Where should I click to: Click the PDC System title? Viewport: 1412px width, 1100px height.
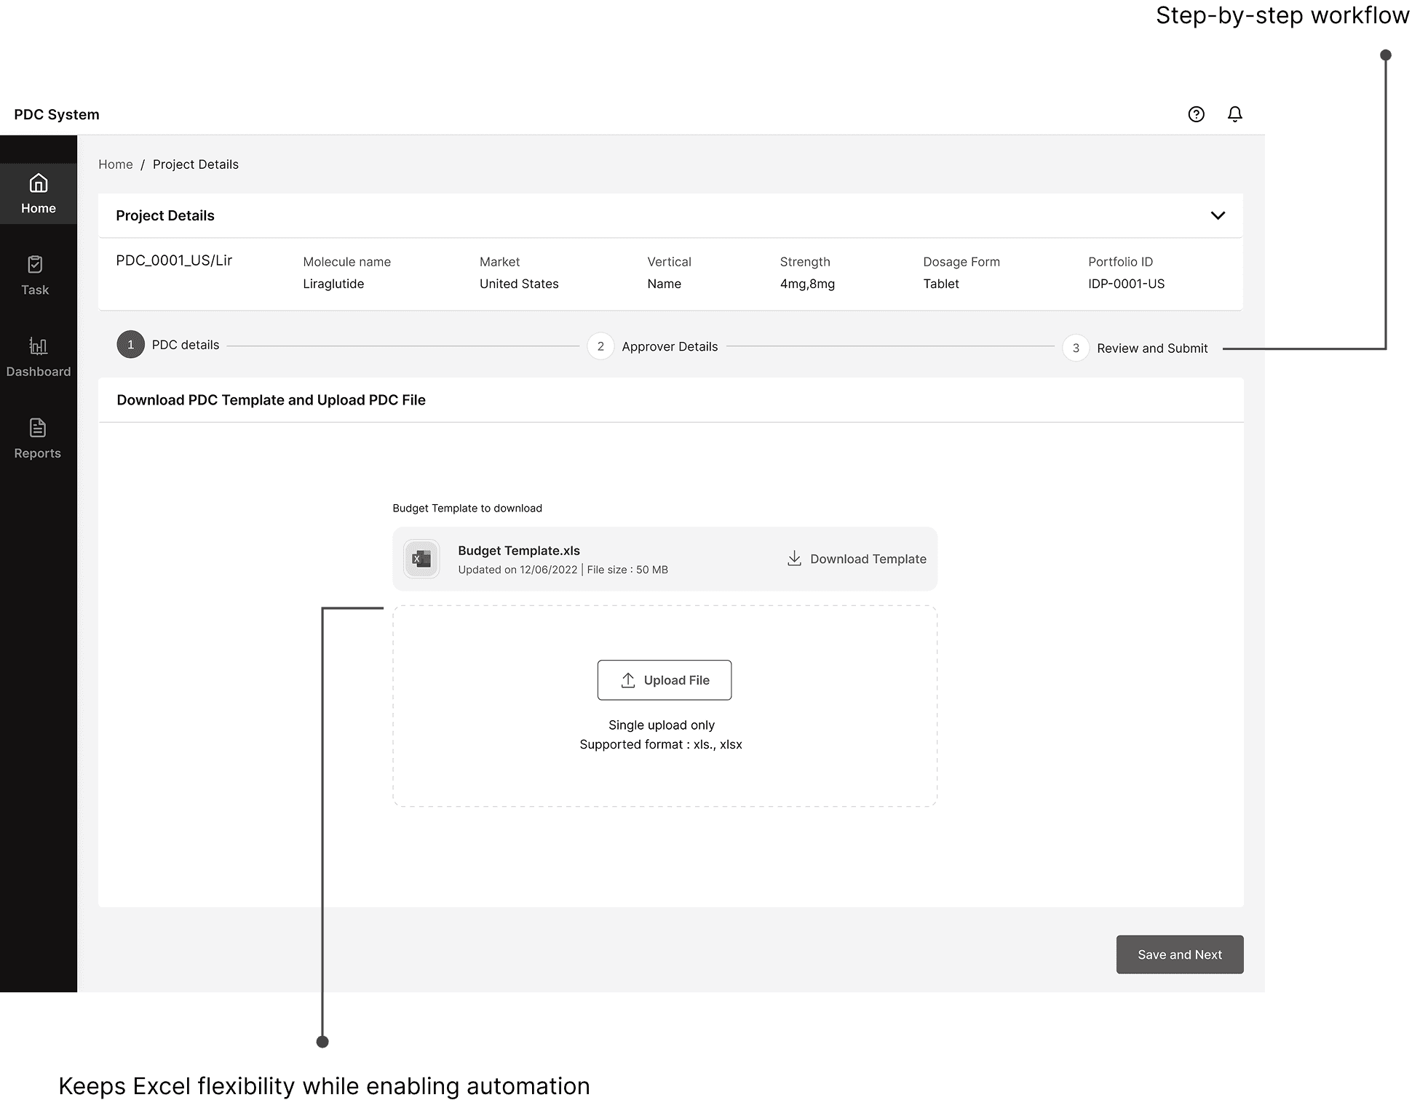(57, 114)
